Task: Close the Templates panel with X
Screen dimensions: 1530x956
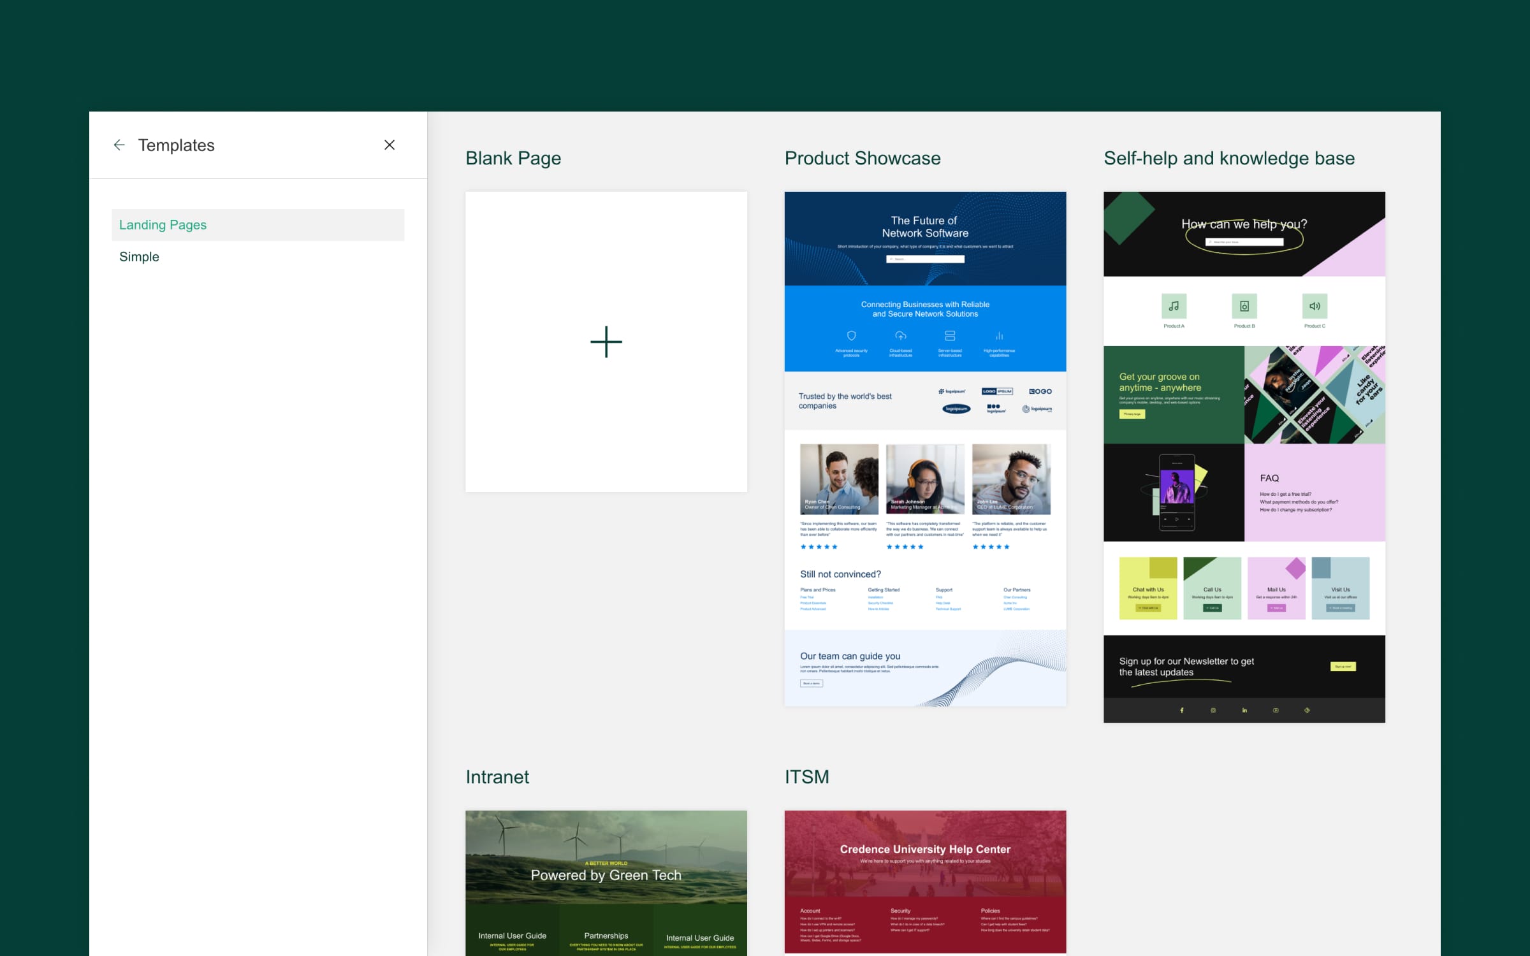Action: [390, 145]
